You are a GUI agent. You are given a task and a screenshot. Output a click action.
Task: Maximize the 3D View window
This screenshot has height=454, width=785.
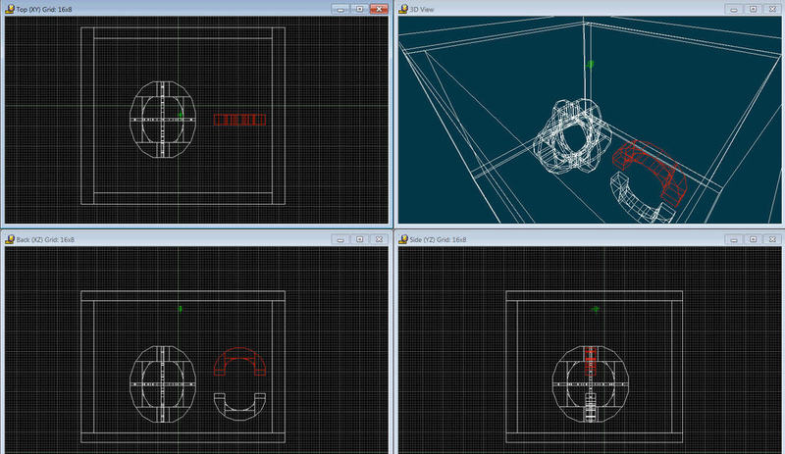(753, 8)
